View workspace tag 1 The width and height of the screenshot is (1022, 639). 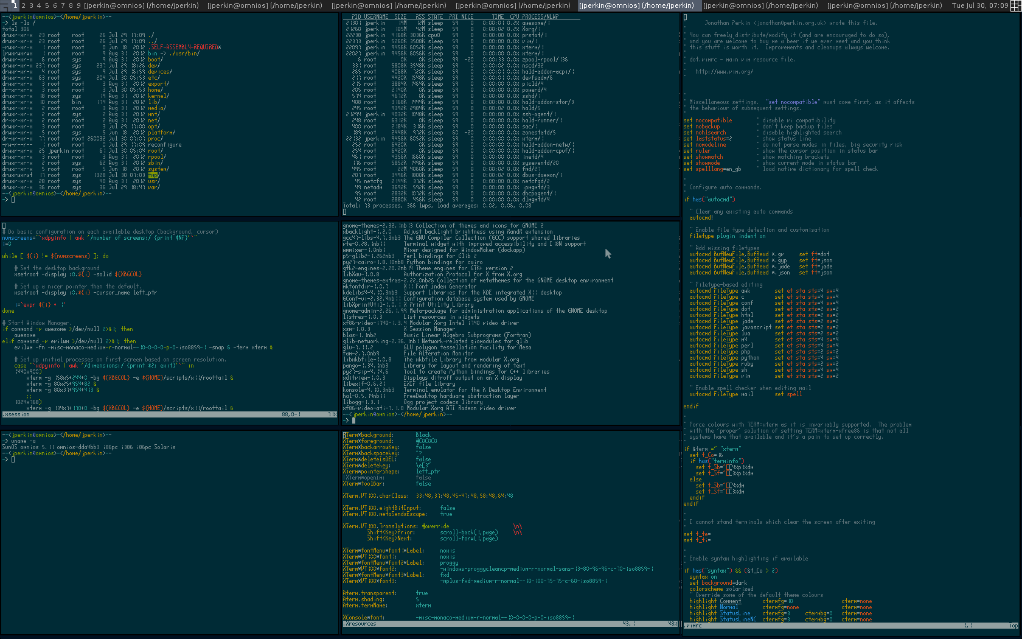(x=15, y=5)
